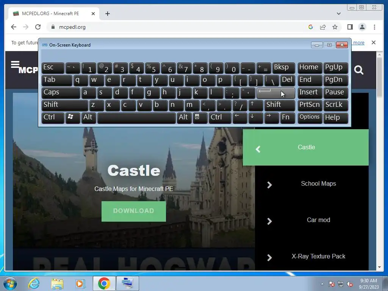Click the Bksp key

click(x=283, y=68)
